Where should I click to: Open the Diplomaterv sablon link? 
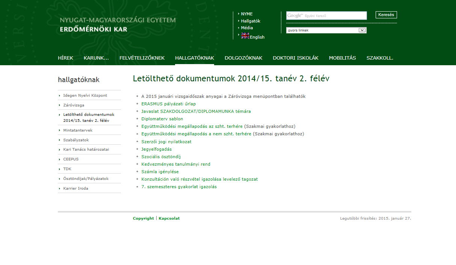click(162, 119)
